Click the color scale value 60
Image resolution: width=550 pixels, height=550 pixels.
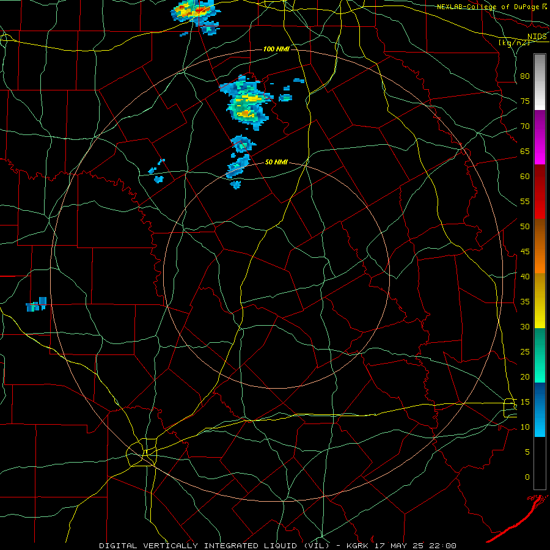pyautogui.click(x=525, y=176)
